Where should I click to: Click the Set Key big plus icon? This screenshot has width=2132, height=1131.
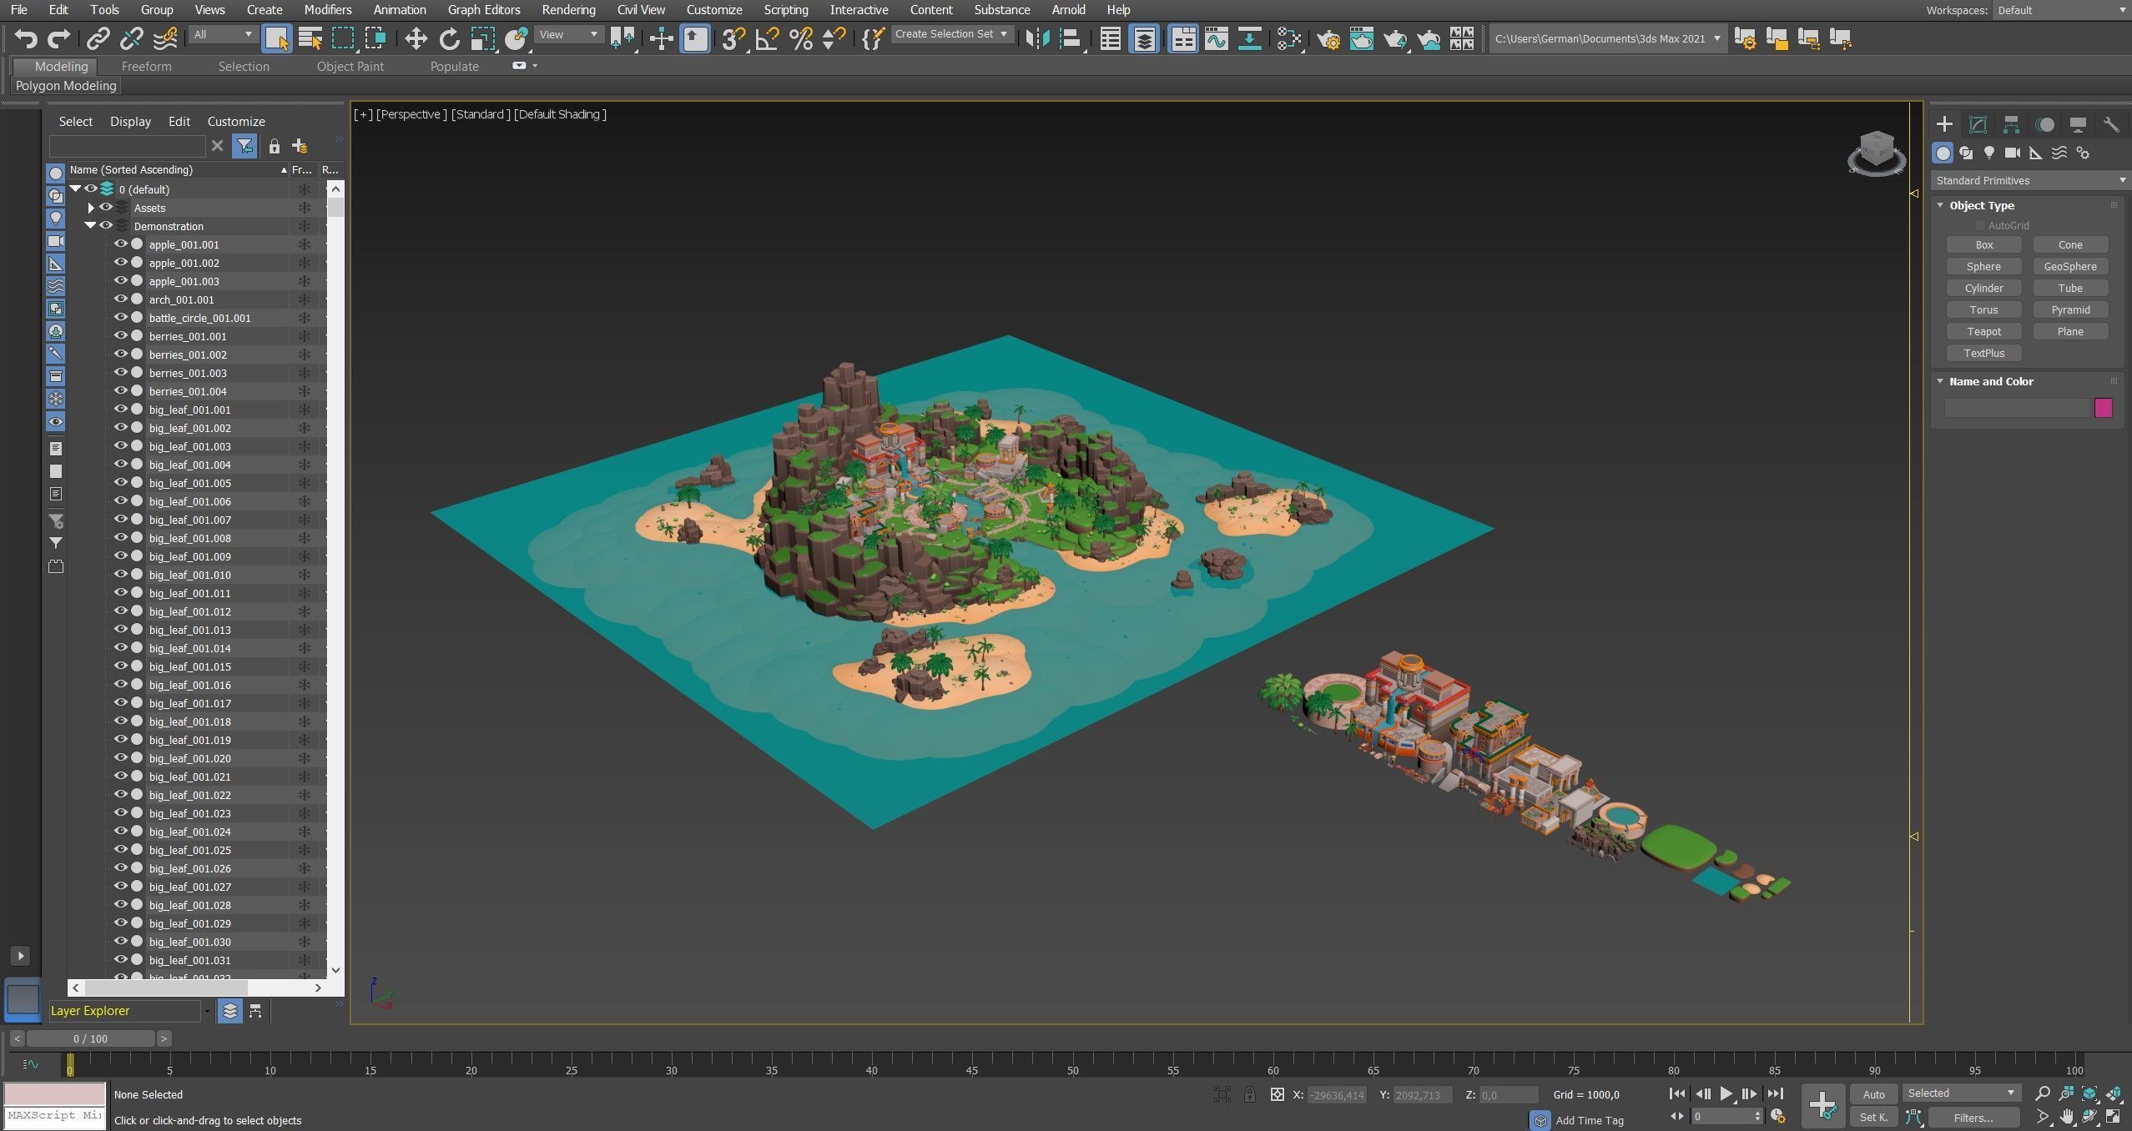click(1822, 1105)
